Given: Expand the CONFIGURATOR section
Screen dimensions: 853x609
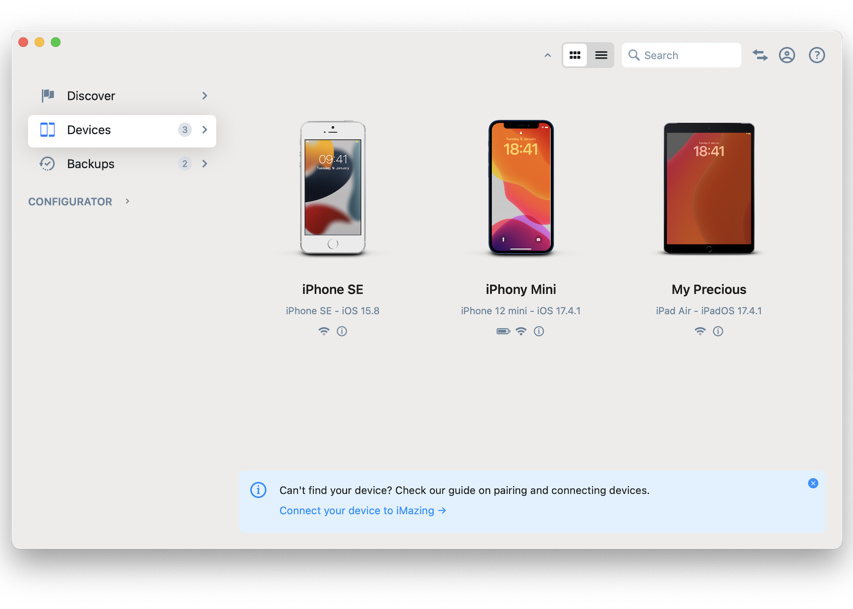Looking at the screenshot, I should pyautogui.click(x=127, y=201).
